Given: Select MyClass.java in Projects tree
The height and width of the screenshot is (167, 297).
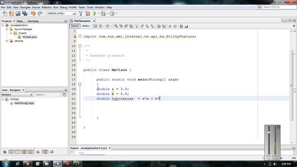Looking at the screenshot, I should 30,37.
